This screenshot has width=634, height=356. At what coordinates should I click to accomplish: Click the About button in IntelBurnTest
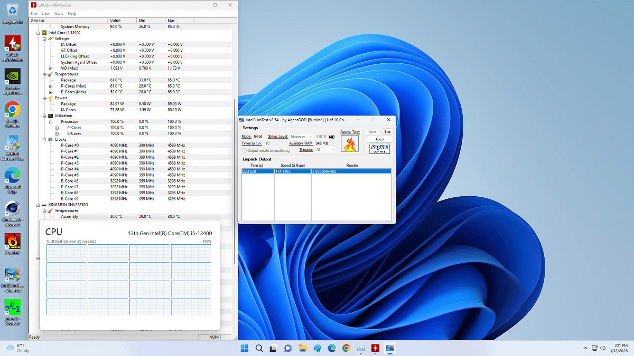tap(379, 140)
